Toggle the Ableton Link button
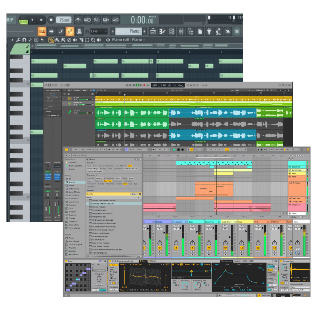317x317 pixels. (x=76, y=150)
